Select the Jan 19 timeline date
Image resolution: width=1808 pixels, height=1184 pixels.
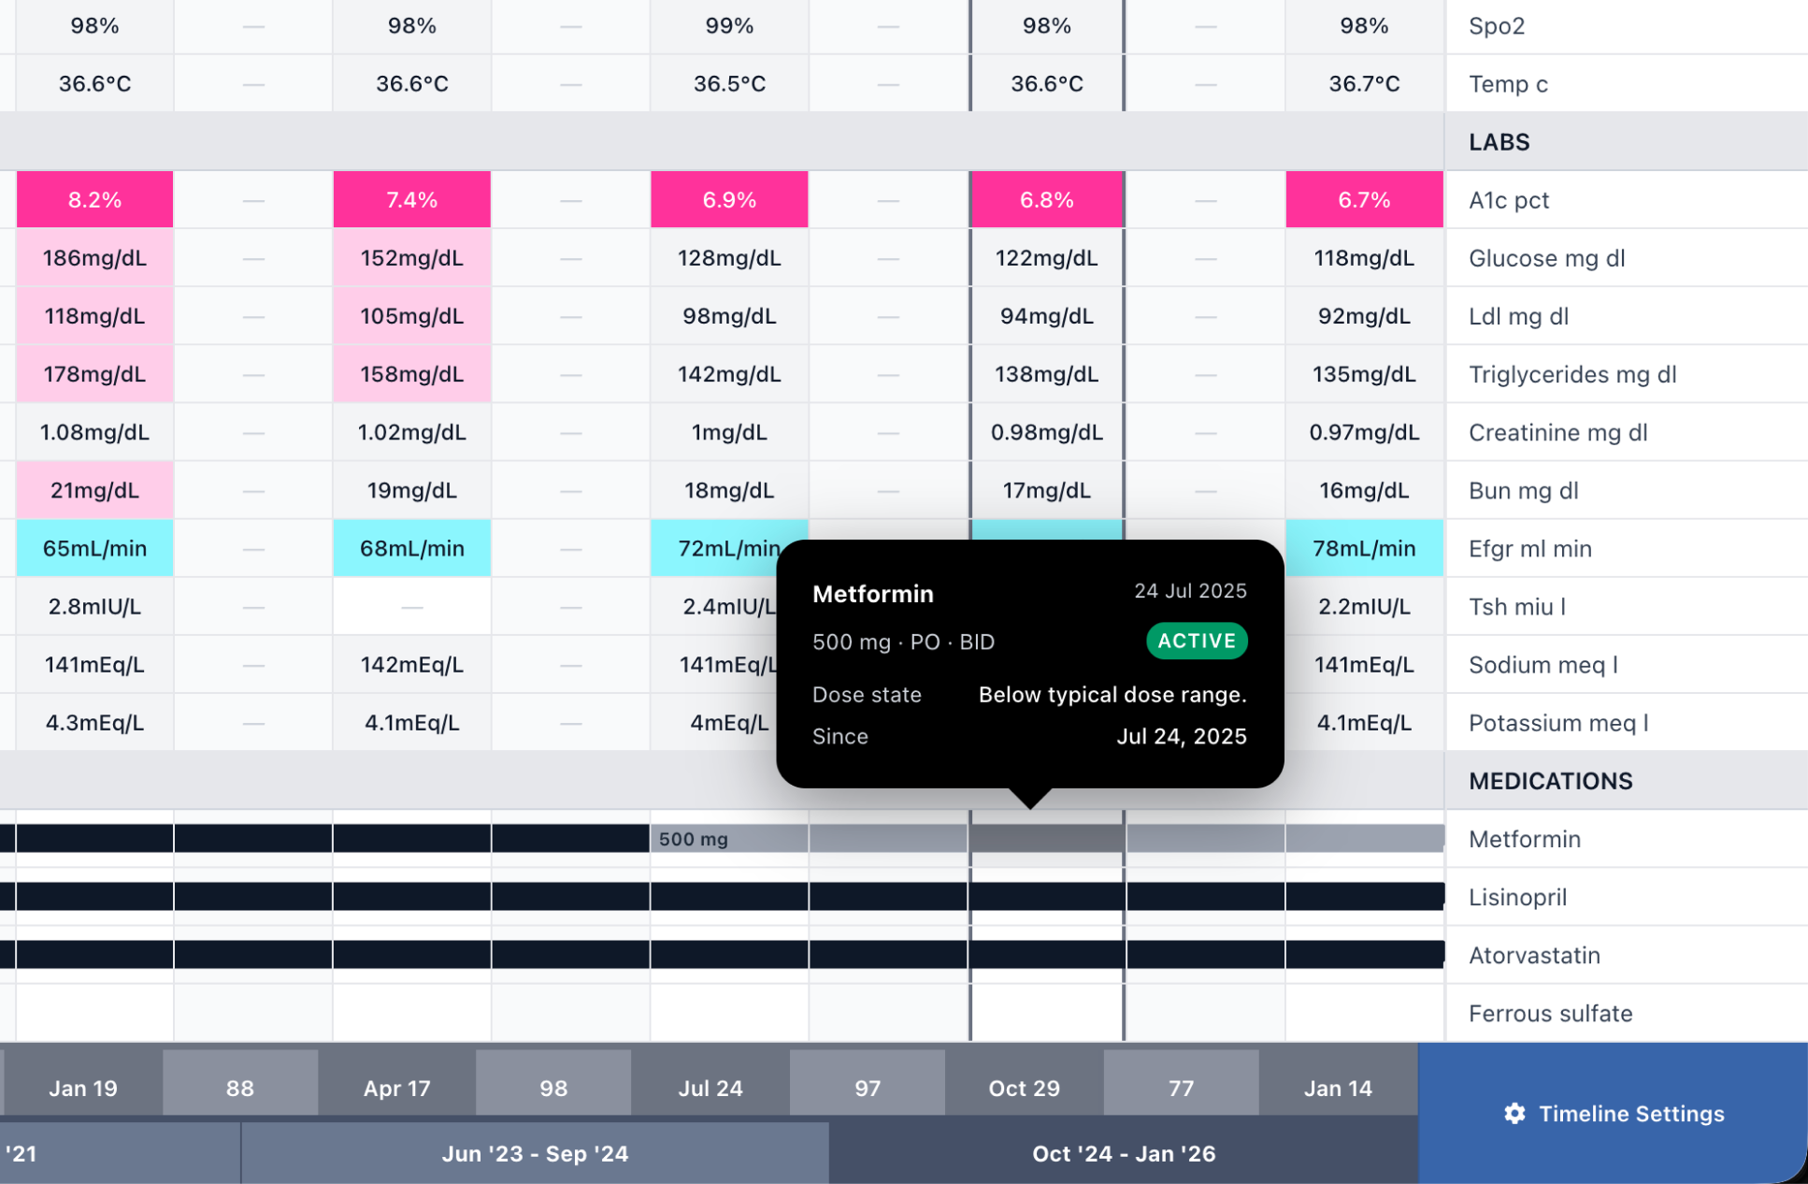pyautogui.click(x=82, y=1088)
